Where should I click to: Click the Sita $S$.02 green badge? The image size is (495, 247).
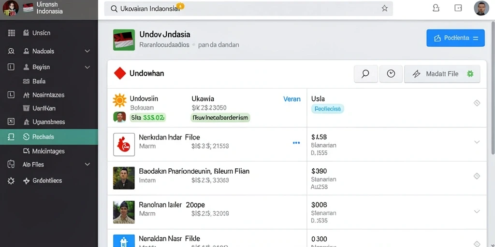click(x=148, y=118)
